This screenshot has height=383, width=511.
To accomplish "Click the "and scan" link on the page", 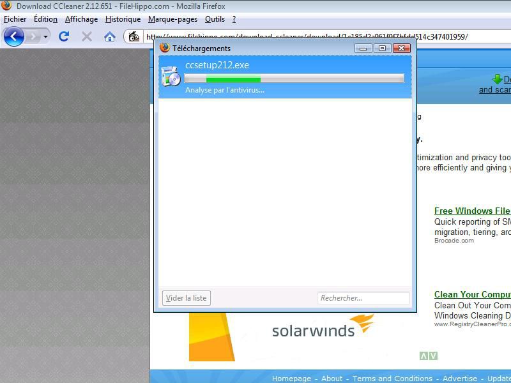I will [495, 90].
